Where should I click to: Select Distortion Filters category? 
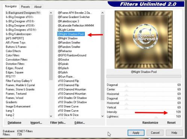[15, 64]
